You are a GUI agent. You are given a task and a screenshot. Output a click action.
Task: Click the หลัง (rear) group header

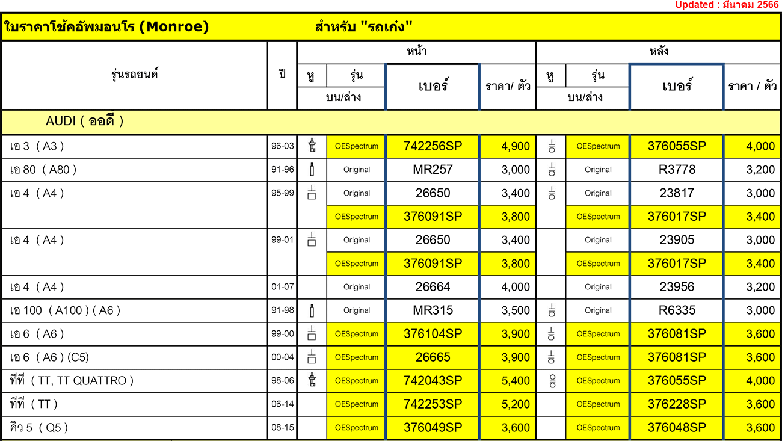659,52
